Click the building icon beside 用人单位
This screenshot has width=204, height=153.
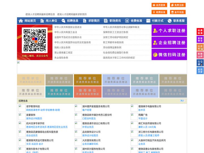coord(42,21)
